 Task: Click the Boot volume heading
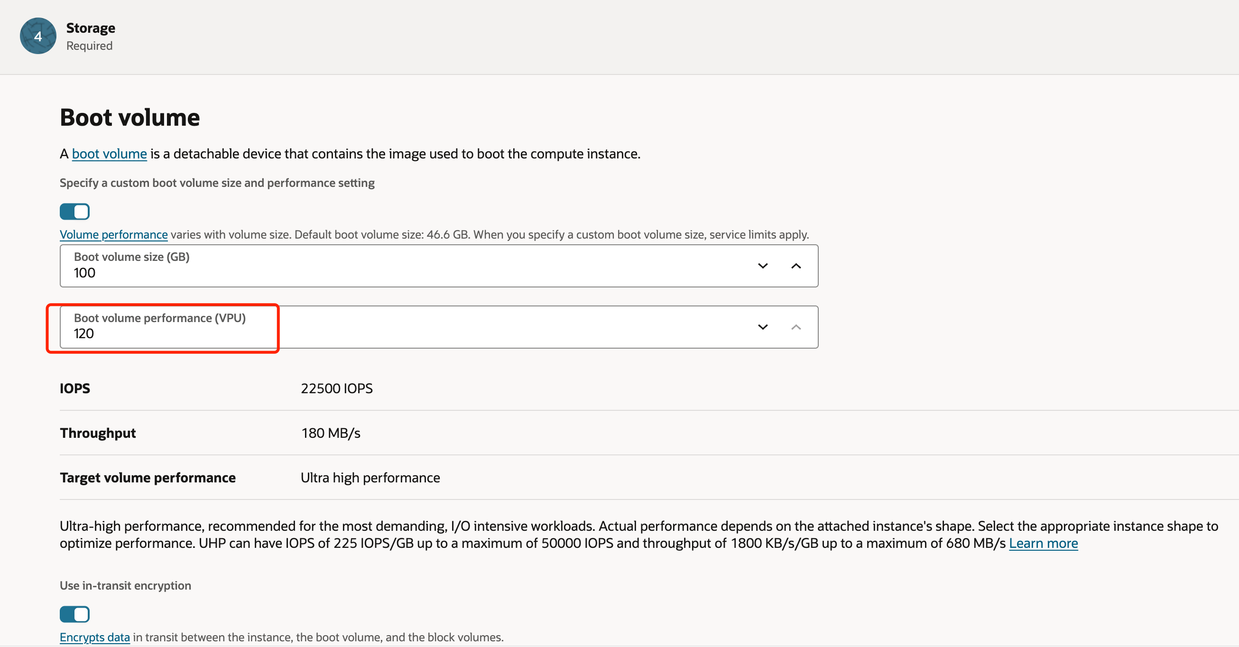pyautogui.click(x=130, y=117)
